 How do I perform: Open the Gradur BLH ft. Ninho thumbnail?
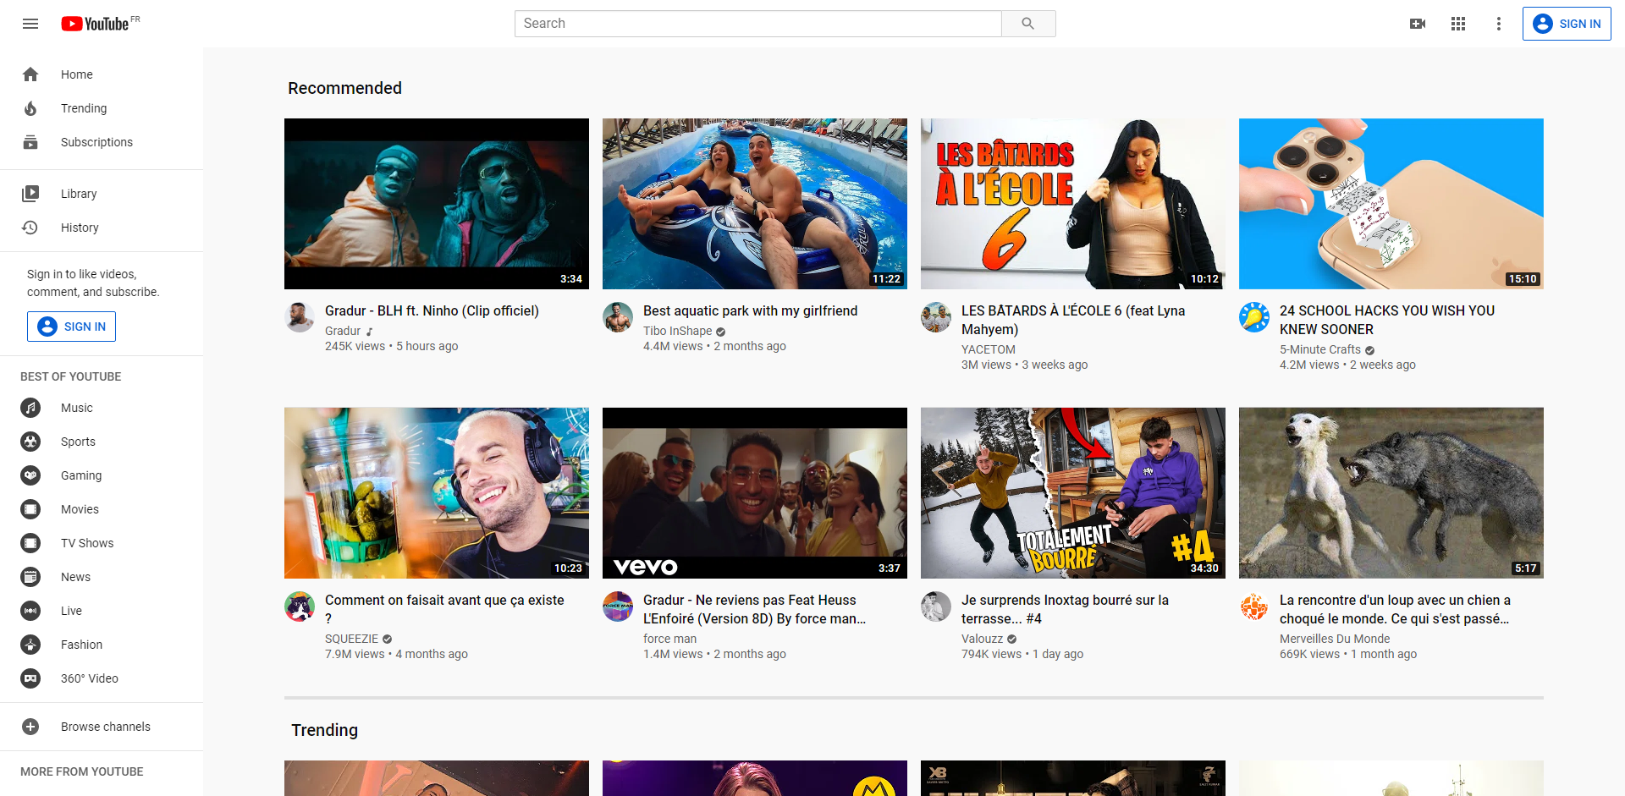click(x=437, y=204)
